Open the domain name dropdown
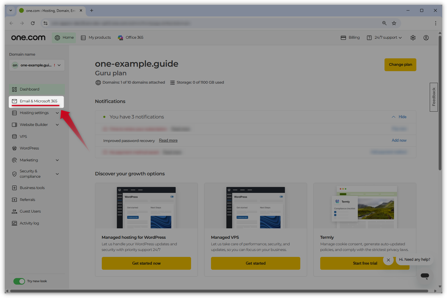The width and height of the screenshot is (447, 298). (37, 65)
